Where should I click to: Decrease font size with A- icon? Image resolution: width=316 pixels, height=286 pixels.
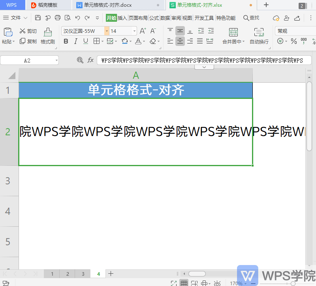click(153, 31)
